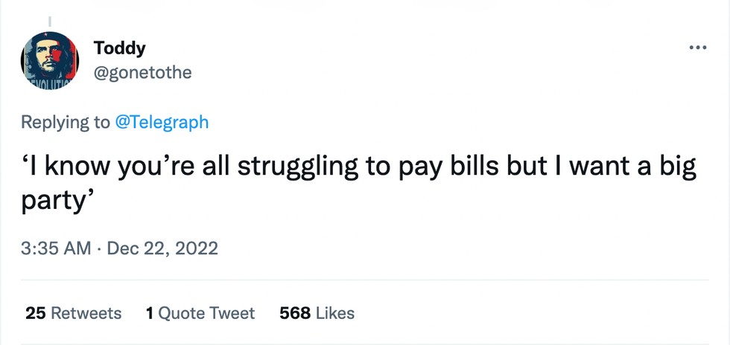Click the word 'Likes' in stats row
Screen dimensions: 730x345
coord(335,313)
